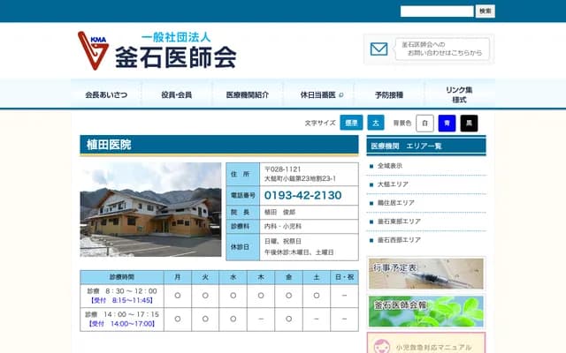This screenshot has width=566, height=353.
Task: Open the 予防接種 menu item
Action: [x=389, y=94]
